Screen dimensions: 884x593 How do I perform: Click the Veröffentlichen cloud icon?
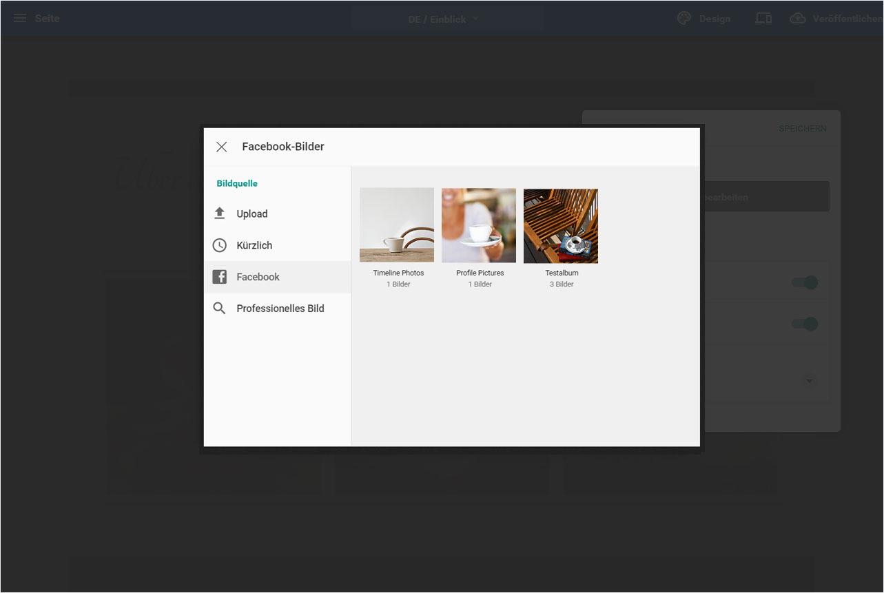point(797,19)
